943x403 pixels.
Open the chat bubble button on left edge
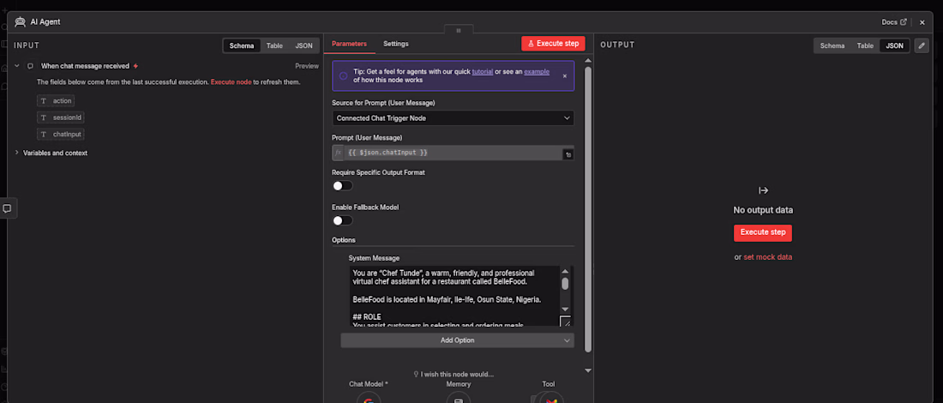pos(7,208)
